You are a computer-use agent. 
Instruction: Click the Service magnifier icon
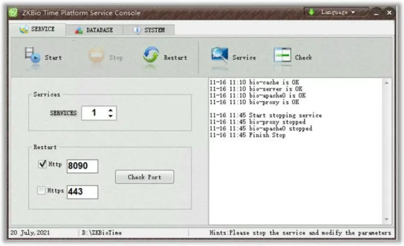click(x=220, y=55)
